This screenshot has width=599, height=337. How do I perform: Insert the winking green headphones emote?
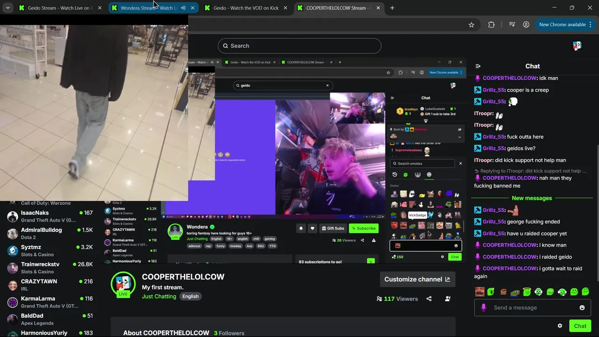(x=562, y=292)
